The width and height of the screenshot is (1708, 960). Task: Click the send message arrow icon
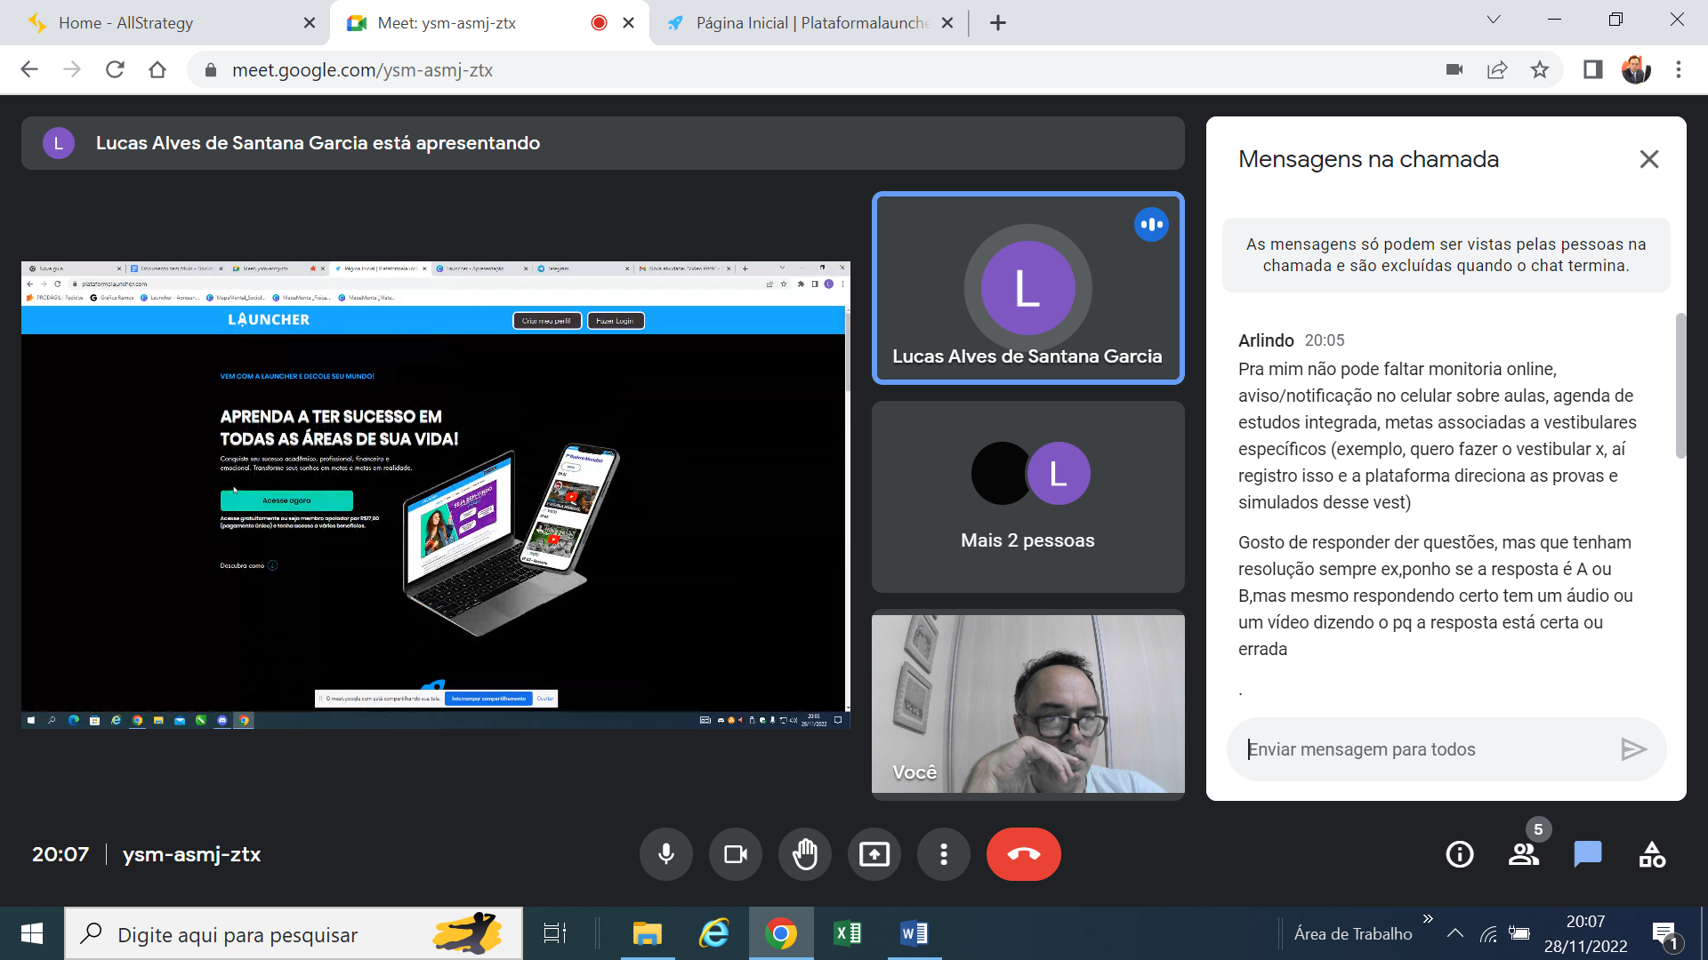click(x=1633, y=749)
